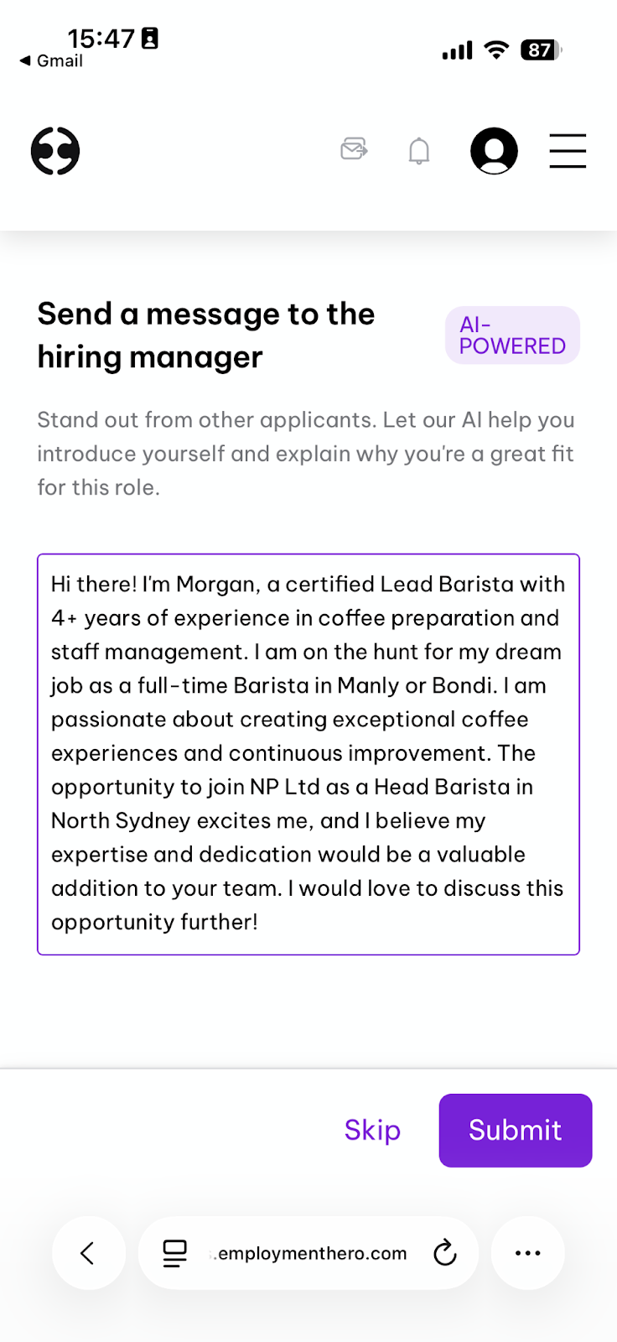The height and width of the screenshot is (1342, 617).
Task: Tap the Wi-Fi status icon
Action: [x=497, y=50]
